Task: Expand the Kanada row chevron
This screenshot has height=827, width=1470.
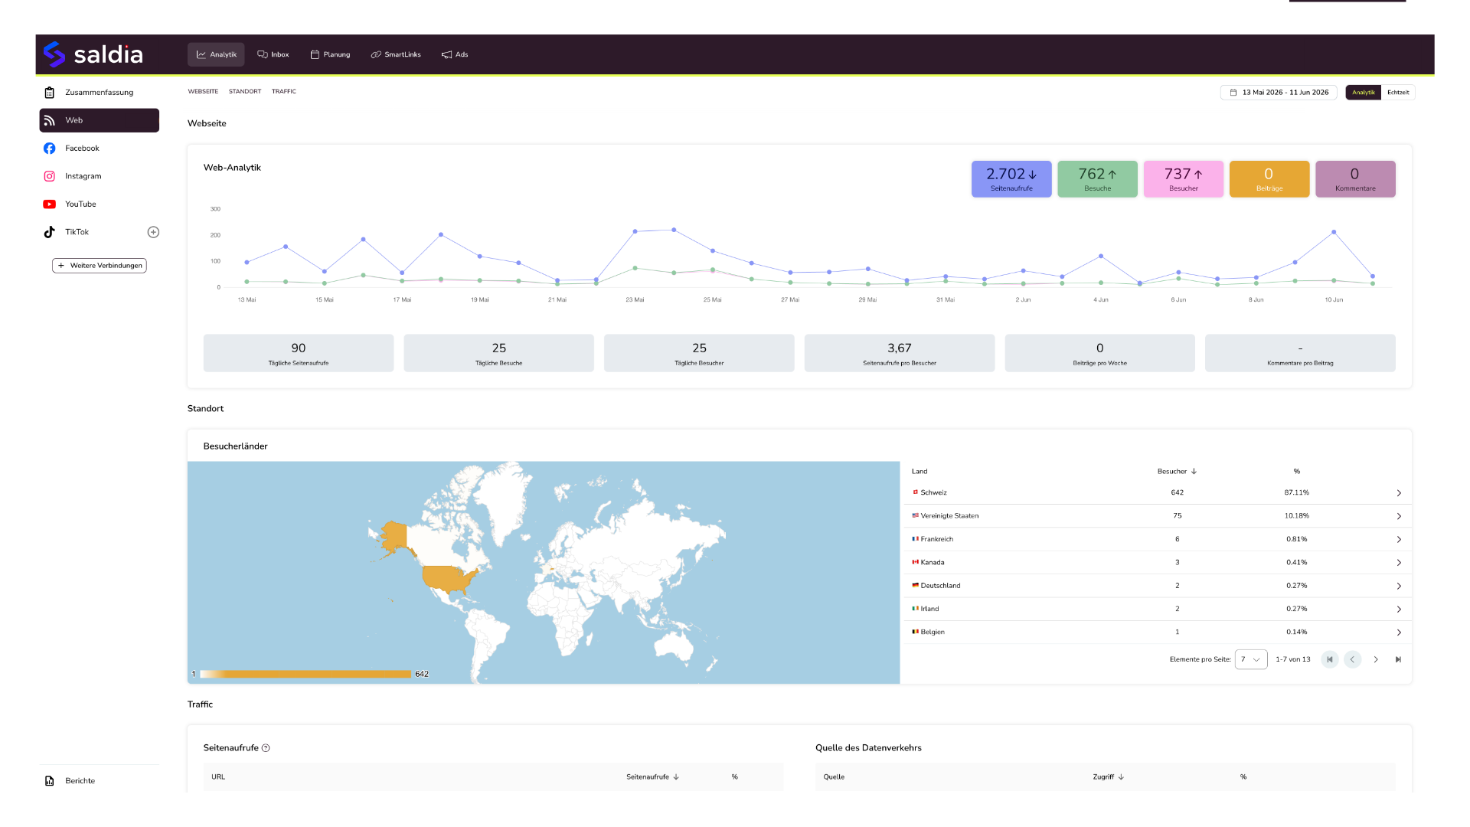Action: point(1399,563)
